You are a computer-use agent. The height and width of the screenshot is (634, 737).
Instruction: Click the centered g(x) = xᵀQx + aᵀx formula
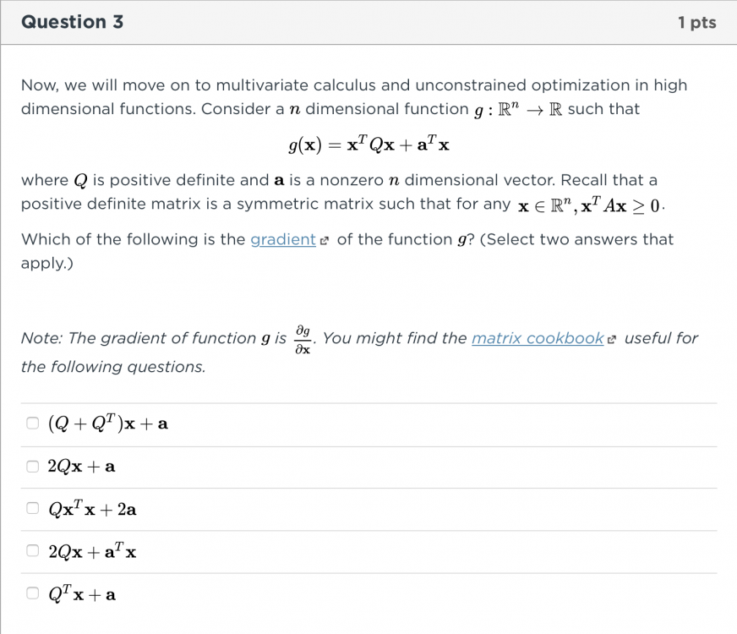click(368, 145)
